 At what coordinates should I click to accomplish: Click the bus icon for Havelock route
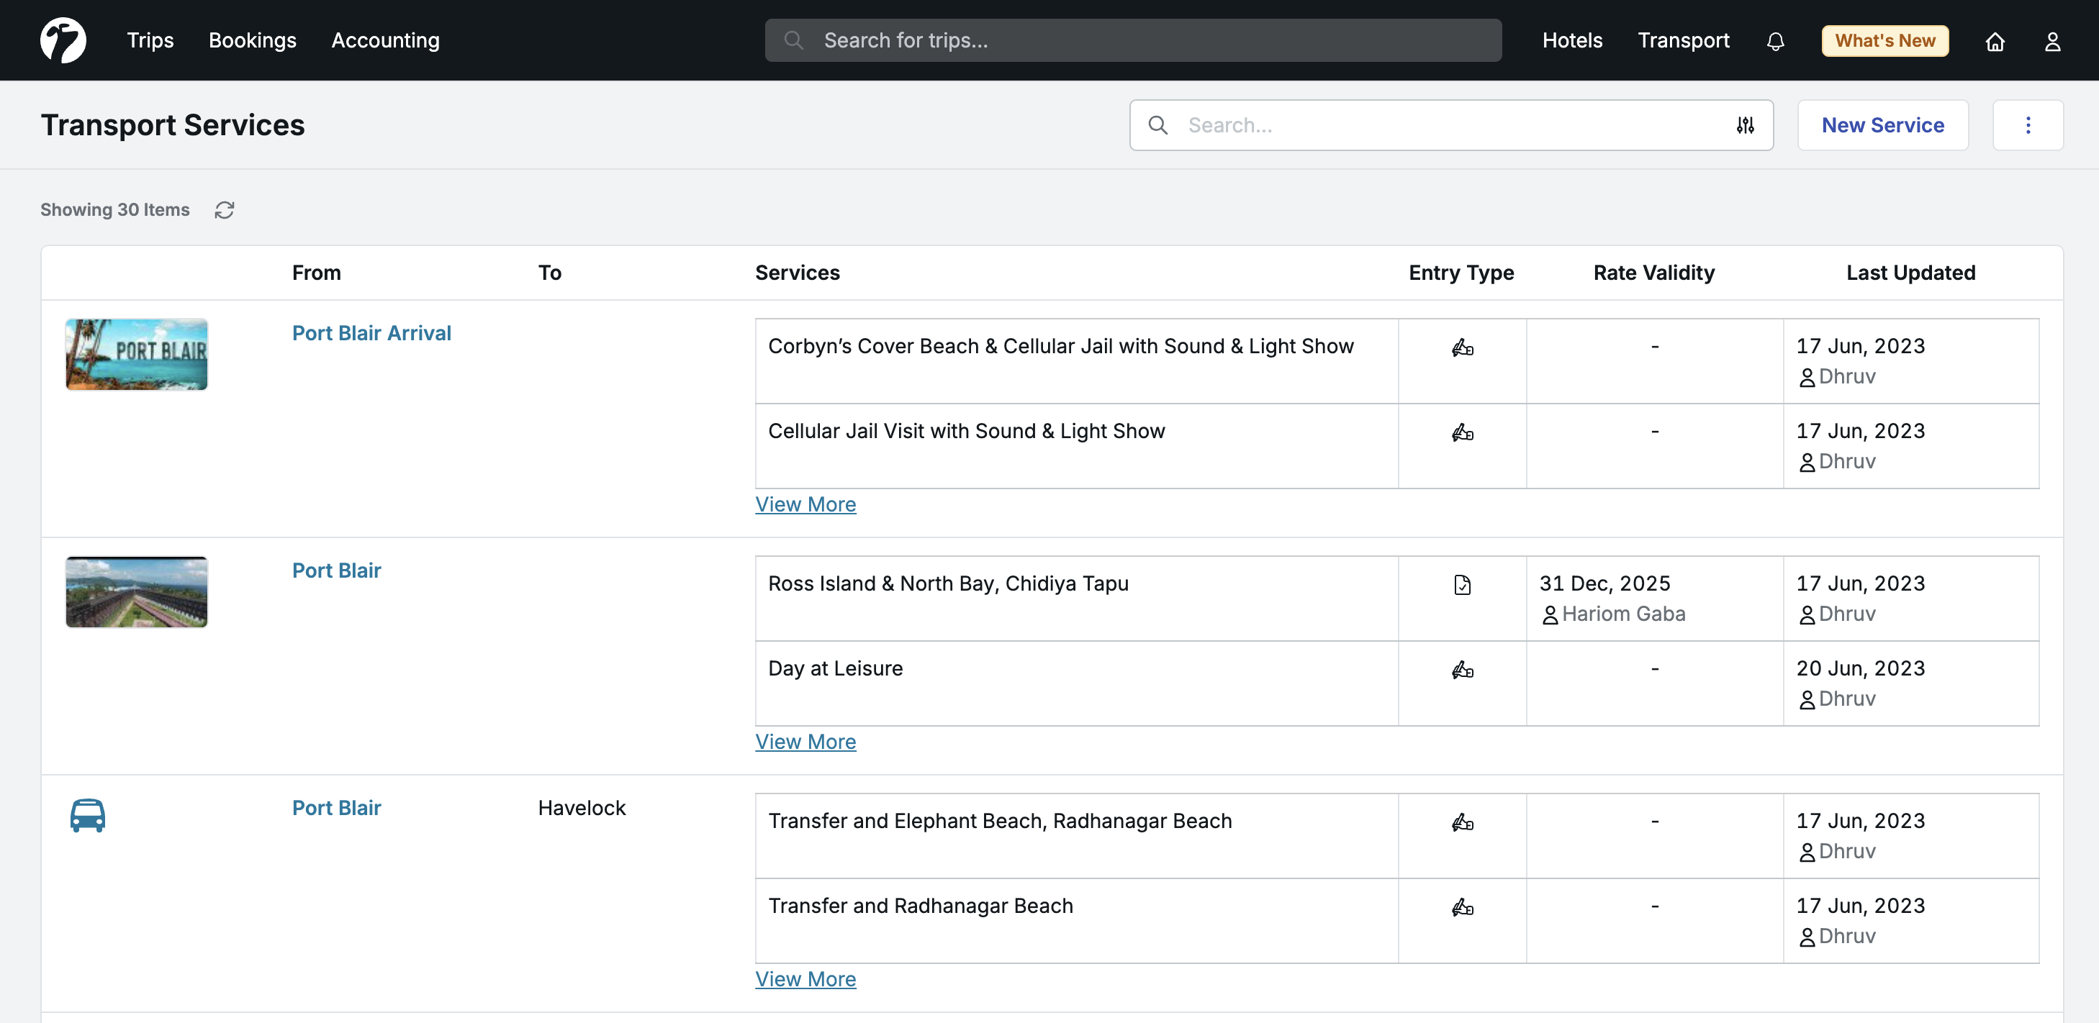(87, 814)
